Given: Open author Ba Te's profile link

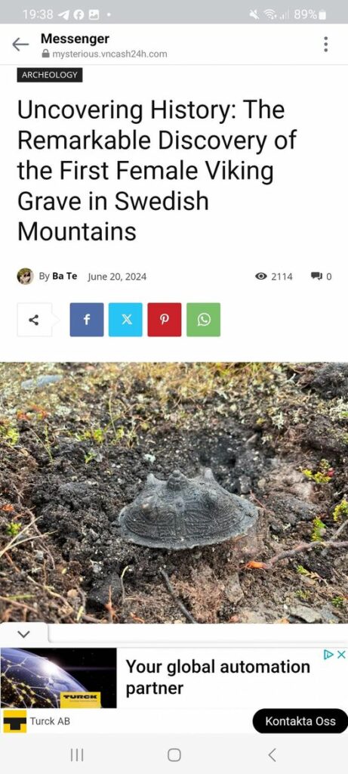Looking at the screenshot, I should tap(65, 276).
